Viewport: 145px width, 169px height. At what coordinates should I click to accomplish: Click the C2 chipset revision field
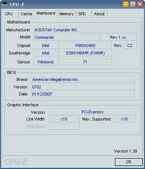pyautogui.click(x=130, y=46)
